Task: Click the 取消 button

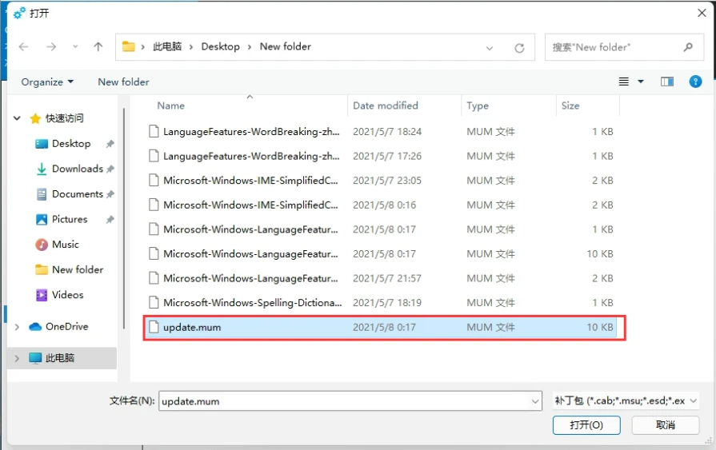Action: pos(665,424)
